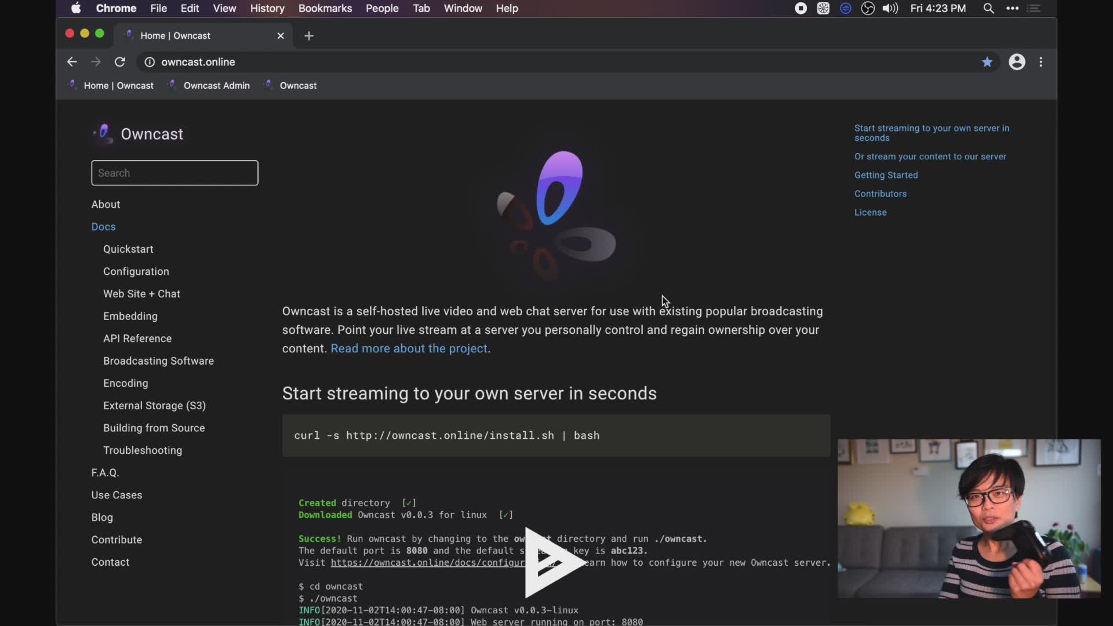
Task: Open the Quickstart doc
Action: (x=128, y=249)
